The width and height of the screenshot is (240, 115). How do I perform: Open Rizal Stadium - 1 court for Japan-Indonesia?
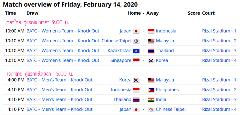pos(219,31)
